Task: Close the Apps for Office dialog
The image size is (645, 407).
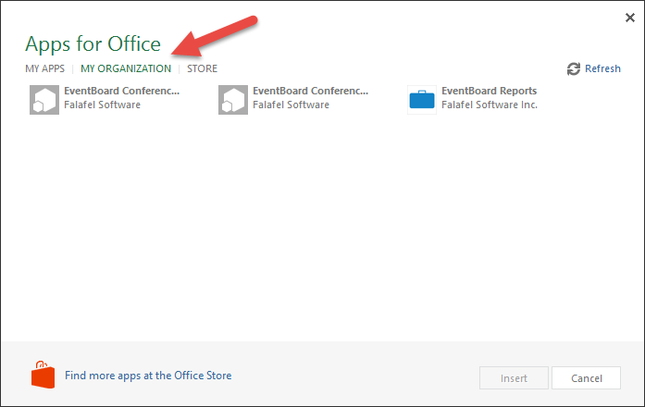Action: (x=630, y=18)
